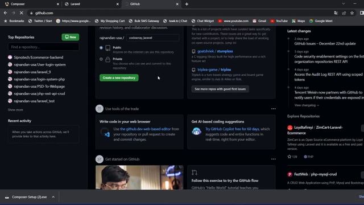Open the Chat Widget bookmark
Image resolution: width=364 pixels, height=205 pixels.
click(202, 21)
